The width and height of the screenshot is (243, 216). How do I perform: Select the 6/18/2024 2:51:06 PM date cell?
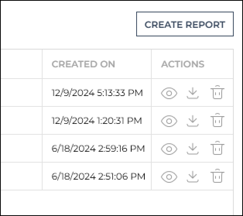[97, 176]
